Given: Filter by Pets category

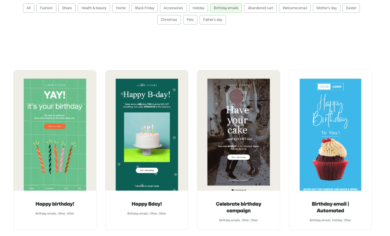Looking at the screenshot, I should pyautogui.click(x=190, y=20).
